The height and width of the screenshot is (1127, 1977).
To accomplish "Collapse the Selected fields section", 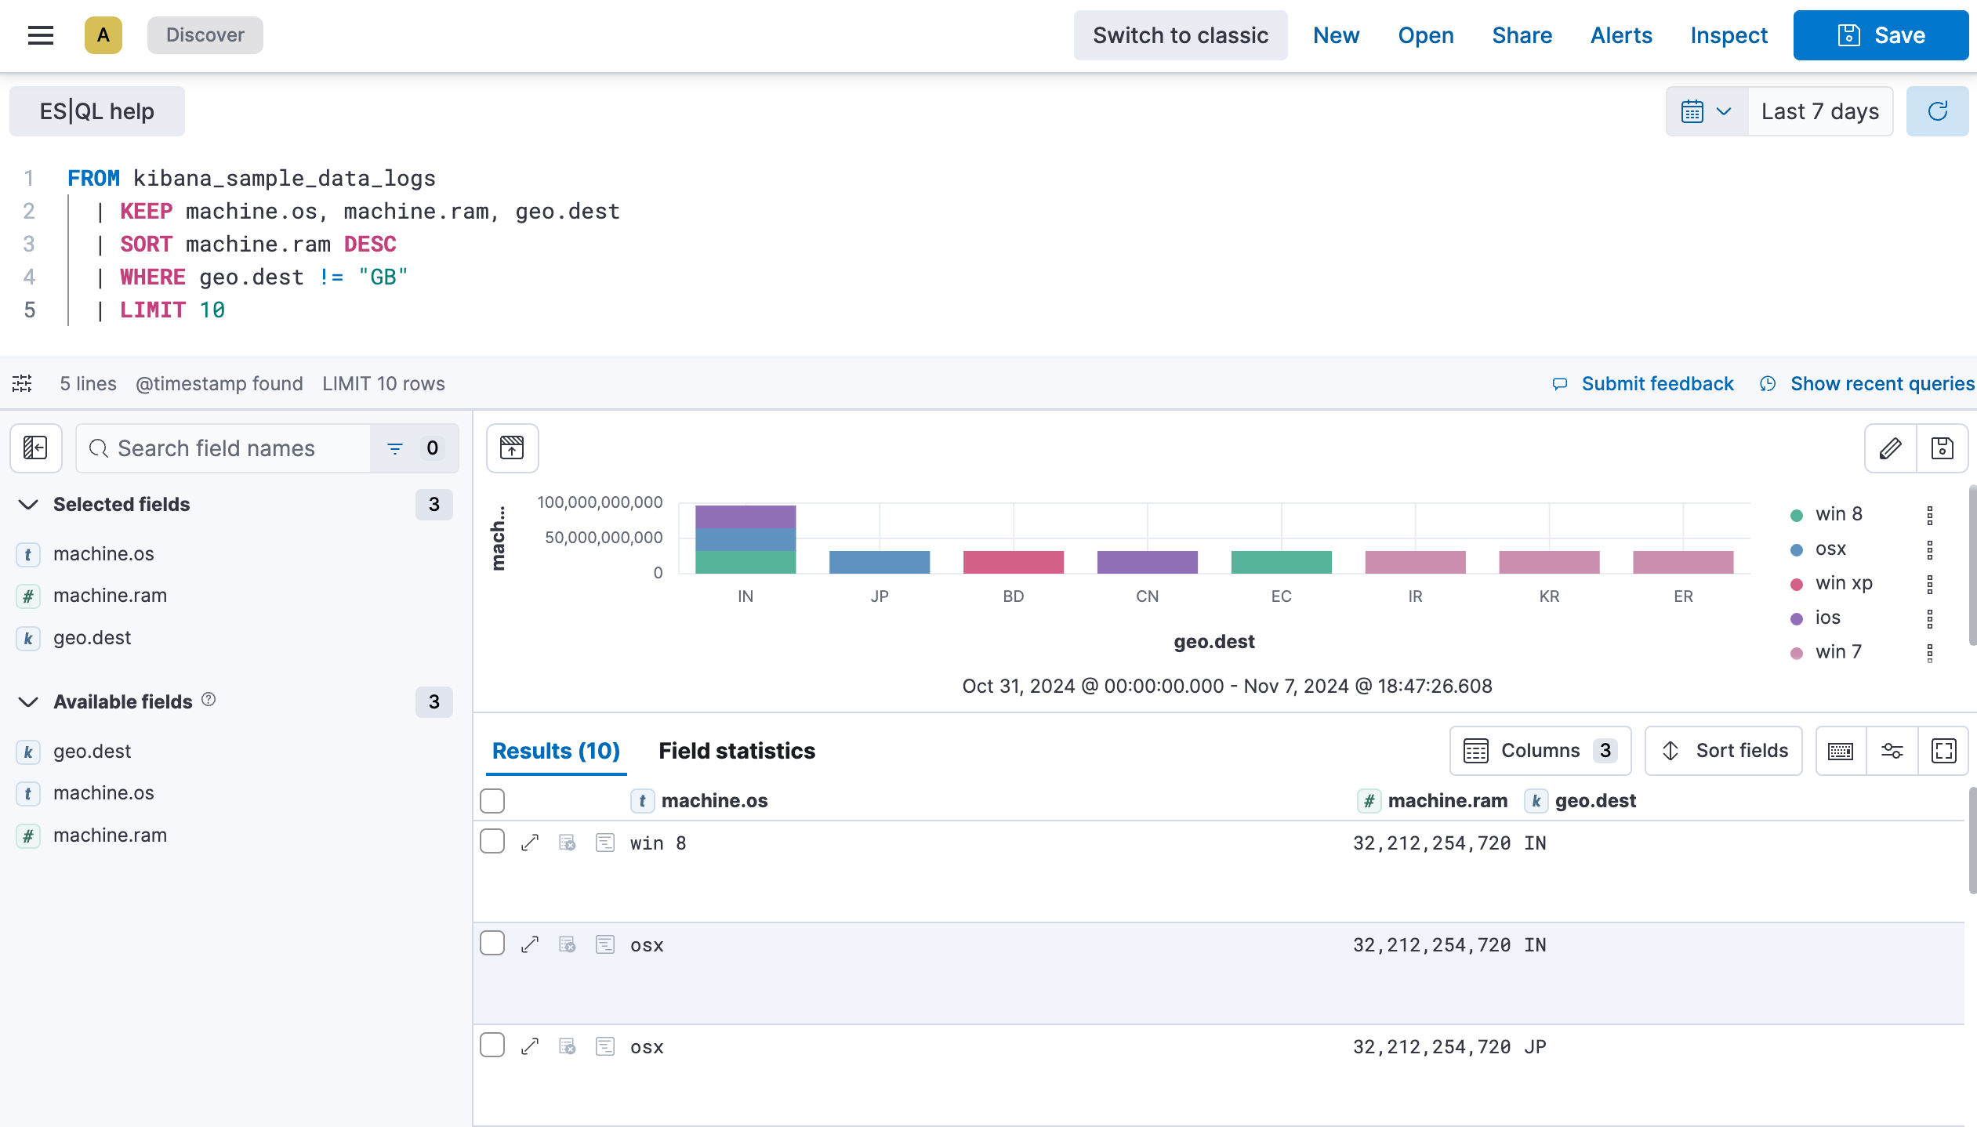I will (29, 505).
